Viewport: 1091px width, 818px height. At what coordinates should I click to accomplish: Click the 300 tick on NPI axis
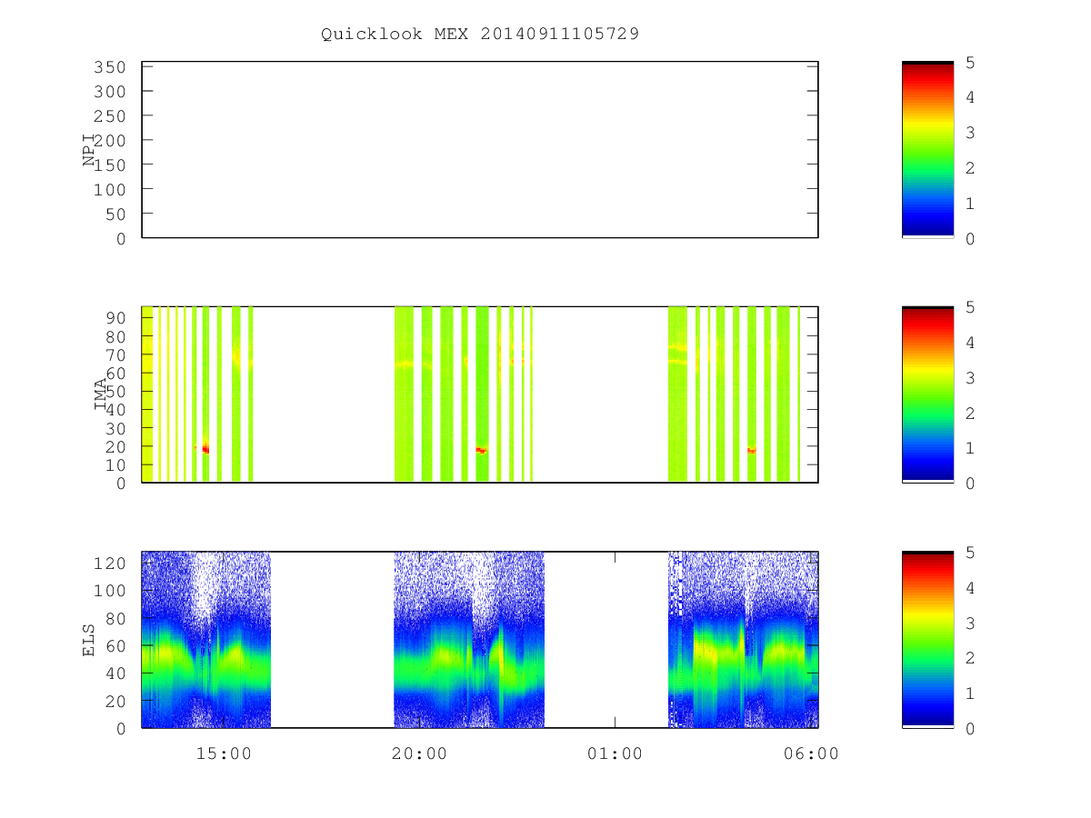(x=110, y=92)
